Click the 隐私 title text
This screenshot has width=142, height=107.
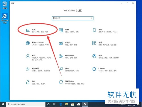[34, 81]
